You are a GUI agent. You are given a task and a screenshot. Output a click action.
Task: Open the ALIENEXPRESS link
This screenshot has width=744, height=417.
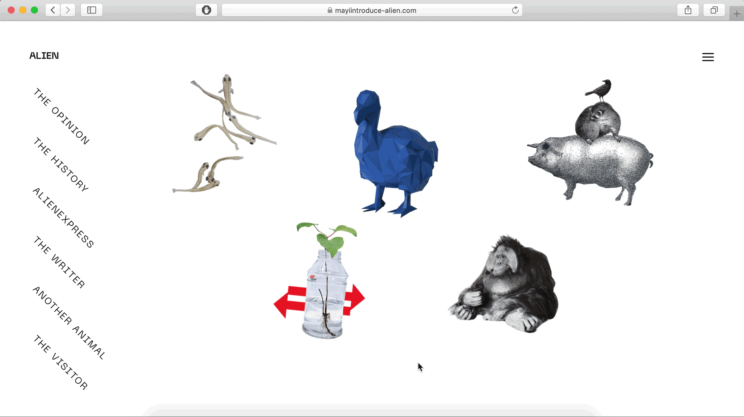[63, 218]
